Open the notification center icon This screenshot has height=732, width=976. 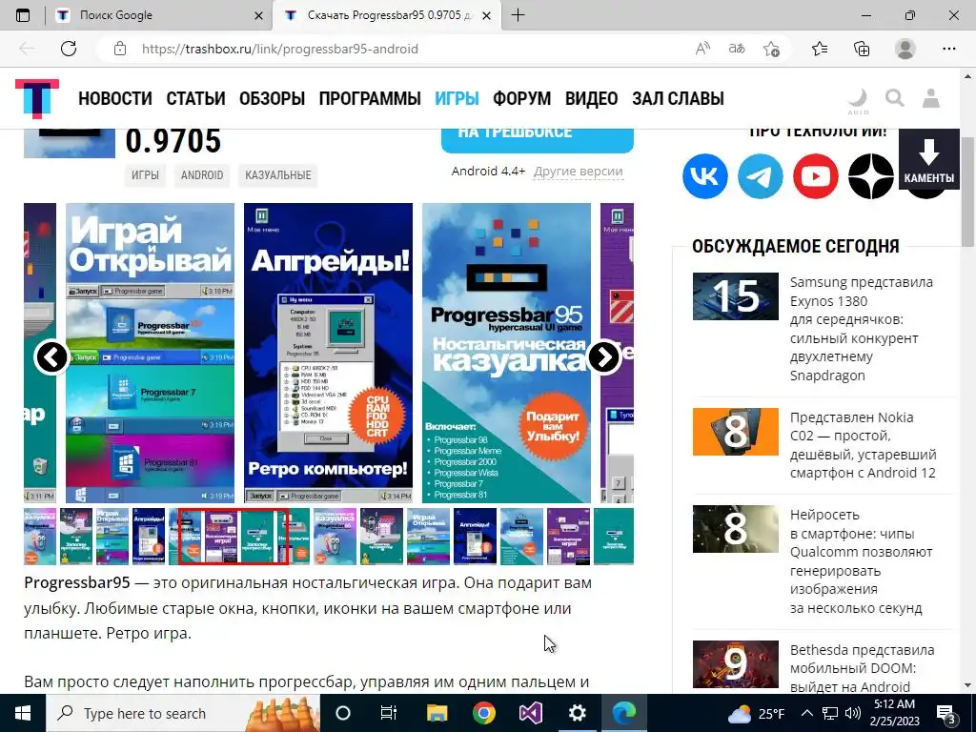pyautogui.click(x=945, y=715)
